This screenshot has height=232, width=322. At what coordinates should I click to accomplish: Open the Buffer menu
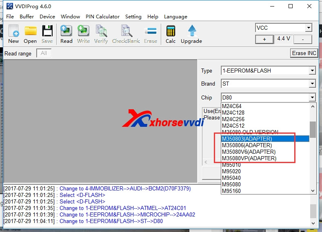[x=27, y=17]
